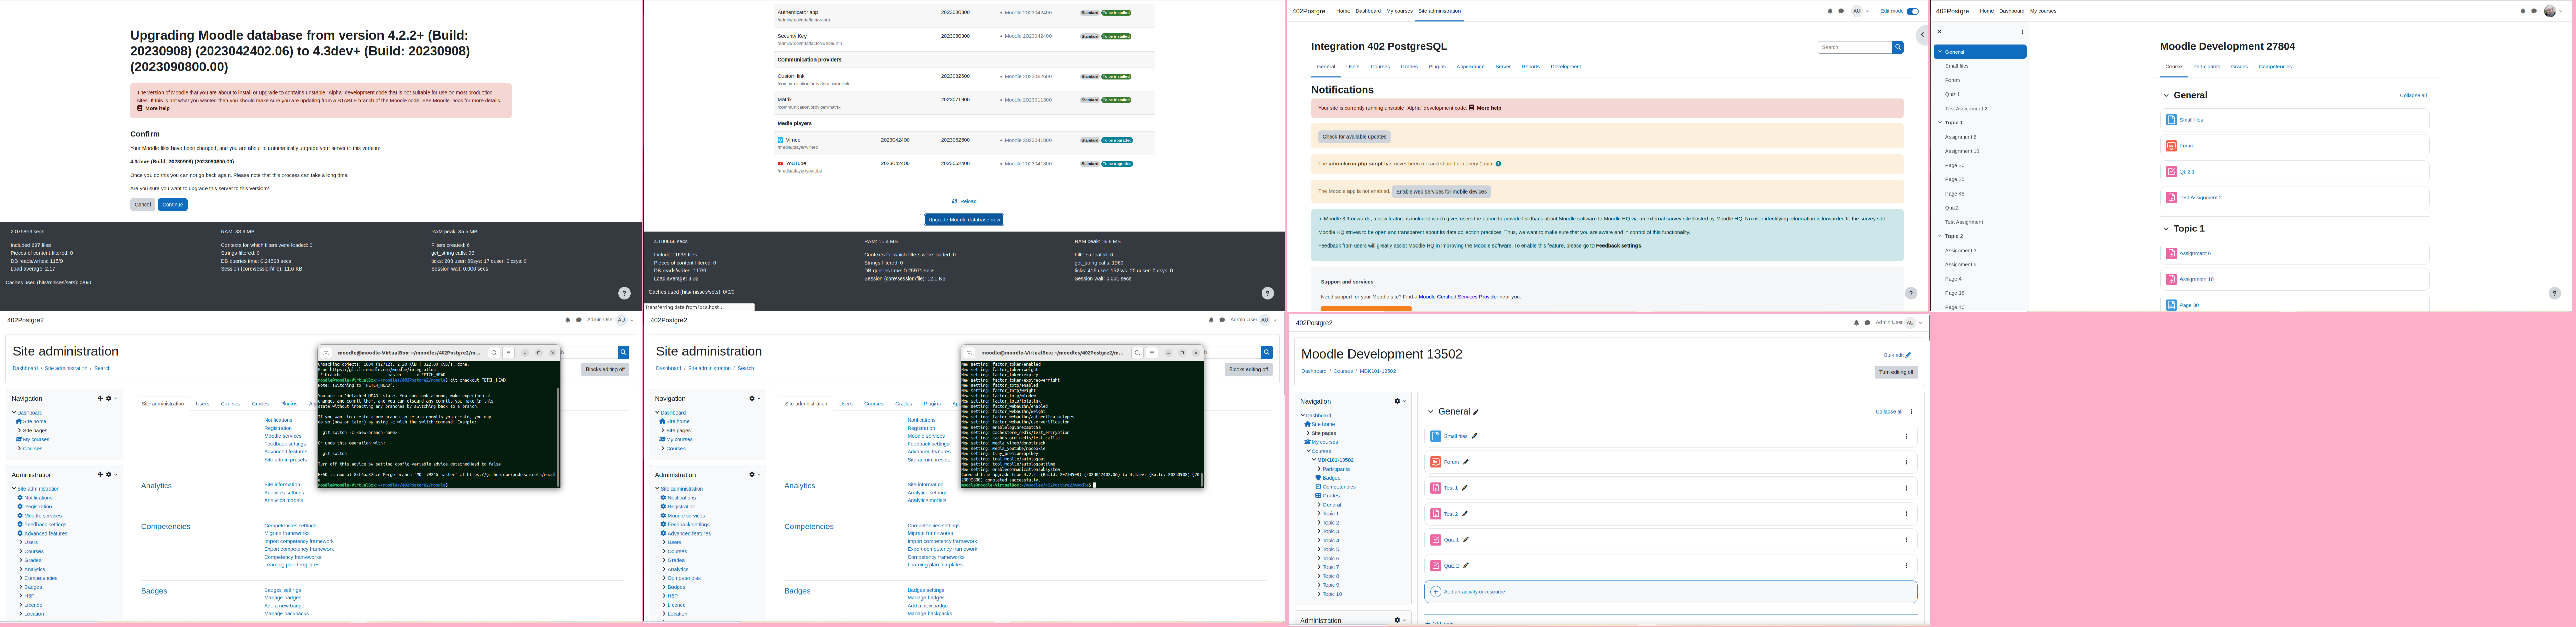
Task: Open AU user menu dropdown on Integration 402 page
Action: 1860,11
